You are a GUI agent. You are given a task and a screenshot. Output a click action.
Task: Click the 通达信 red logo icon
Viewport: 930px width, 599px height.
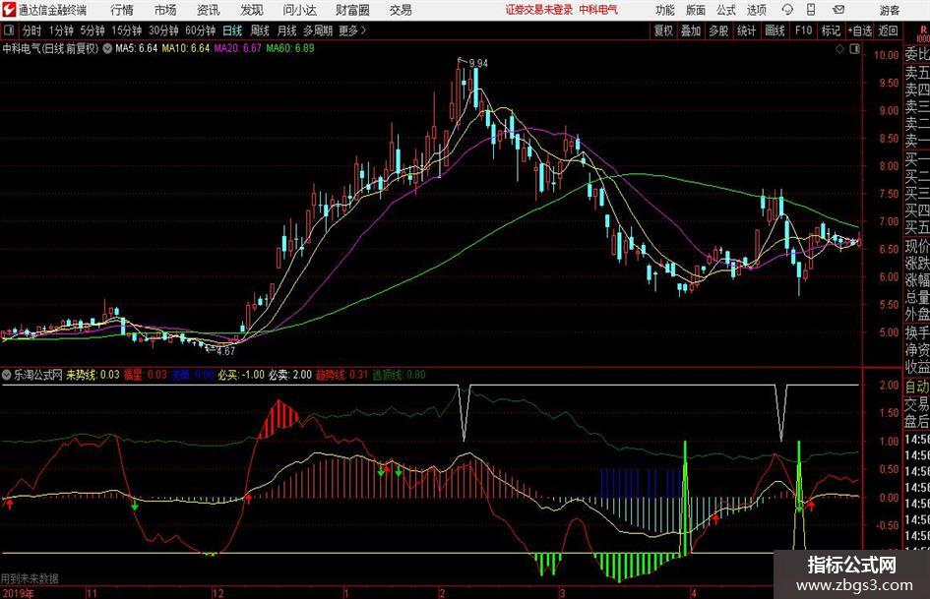pyautogui.click(x=9, y=10)
